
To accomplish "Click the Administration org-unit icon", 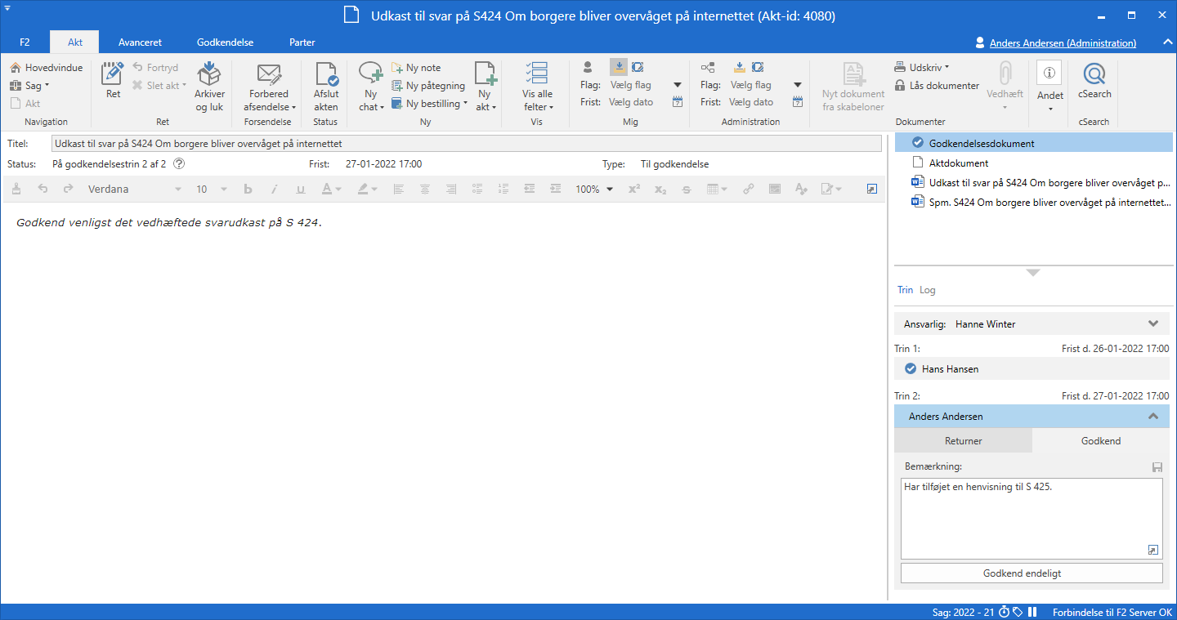I will [708, 67].
